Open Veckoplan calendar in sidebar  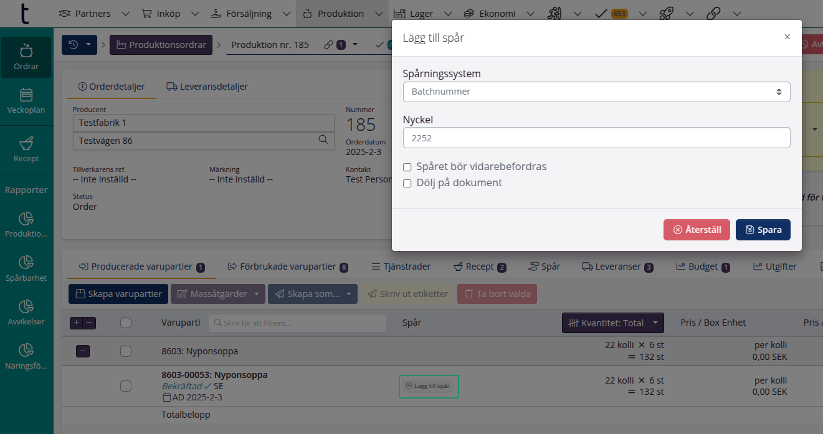pyautogui.click(x=26, y=101)
